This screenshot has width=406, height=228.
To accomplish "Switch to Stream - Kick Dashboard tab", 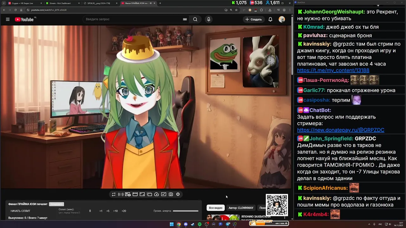I will click(x=62, y=3).
